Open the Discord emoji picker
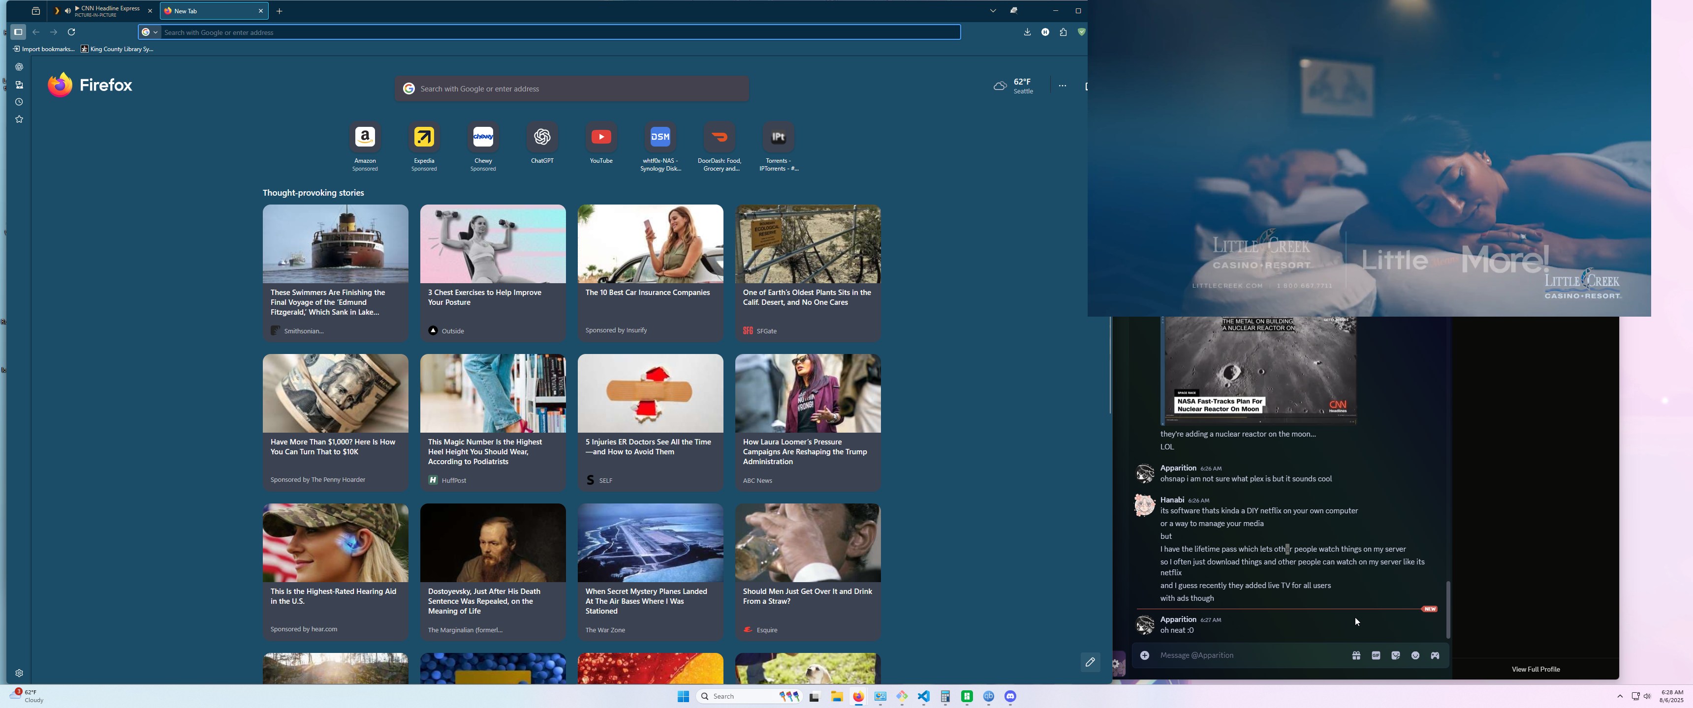1693x708 pixels. click(x=1415, y=655)
